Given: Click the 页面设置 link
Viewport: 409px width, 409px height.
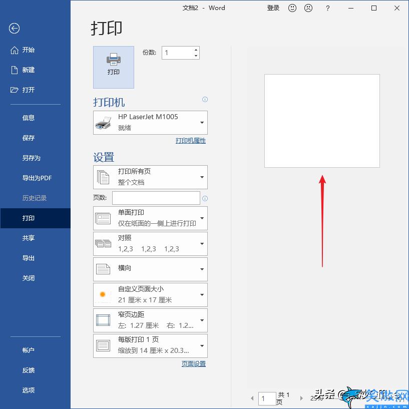Looking at the screenshot, I should (x=194, y=364).
